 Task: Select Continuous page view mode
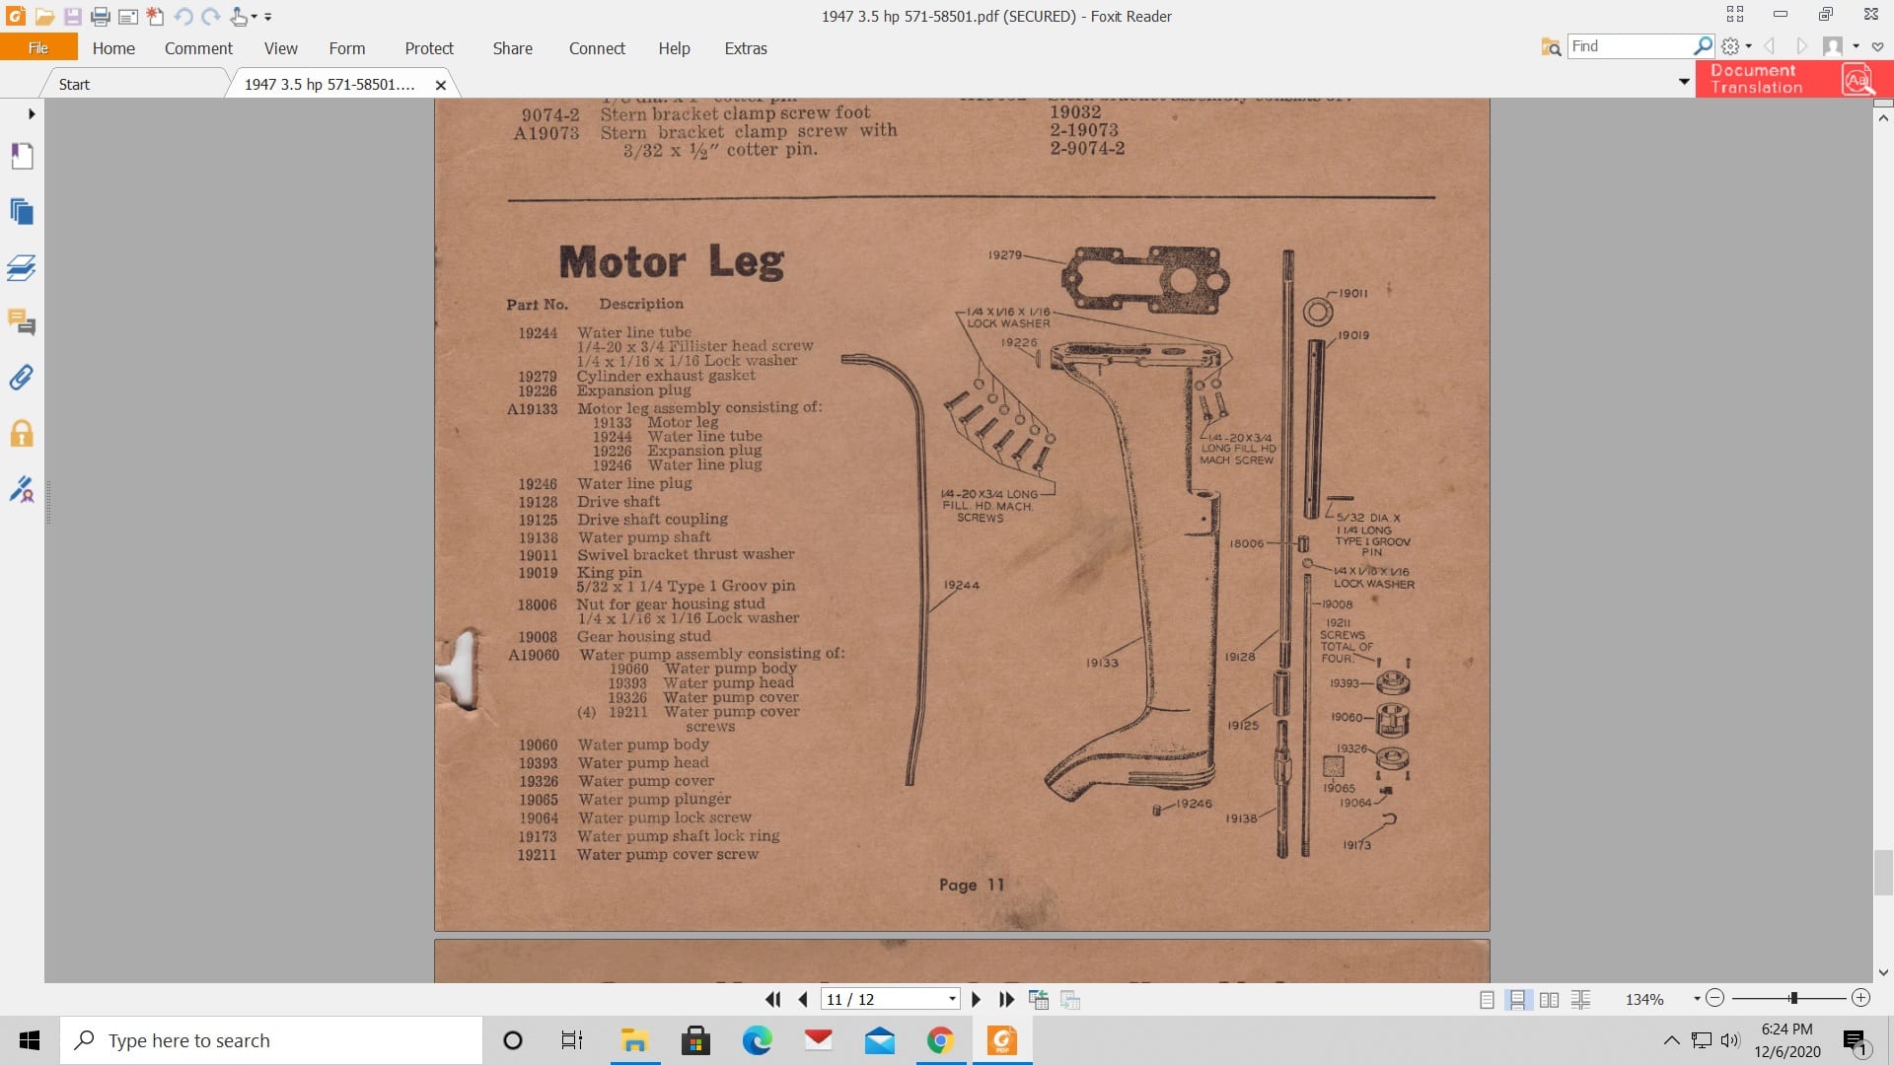click(1517, 999)
